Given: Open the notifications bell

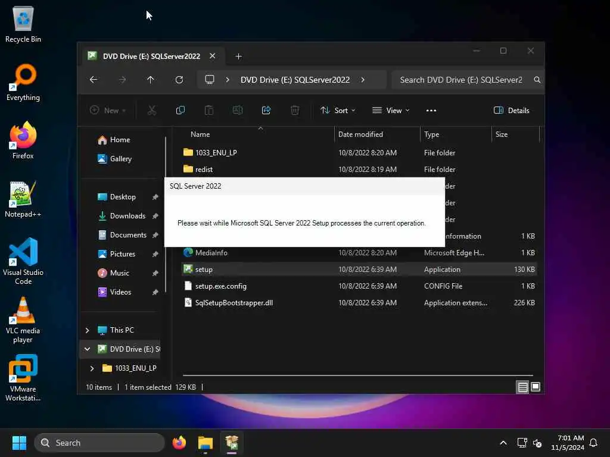Looking at the screenshot, I should 594,443.
